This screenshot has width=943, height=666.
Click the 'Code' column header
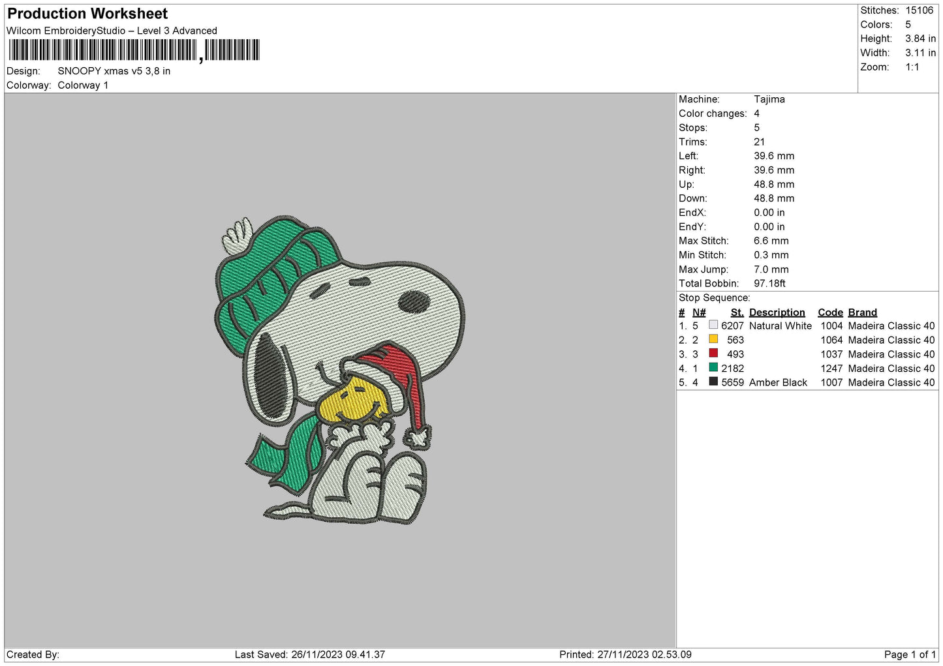[x=830, y=312]
